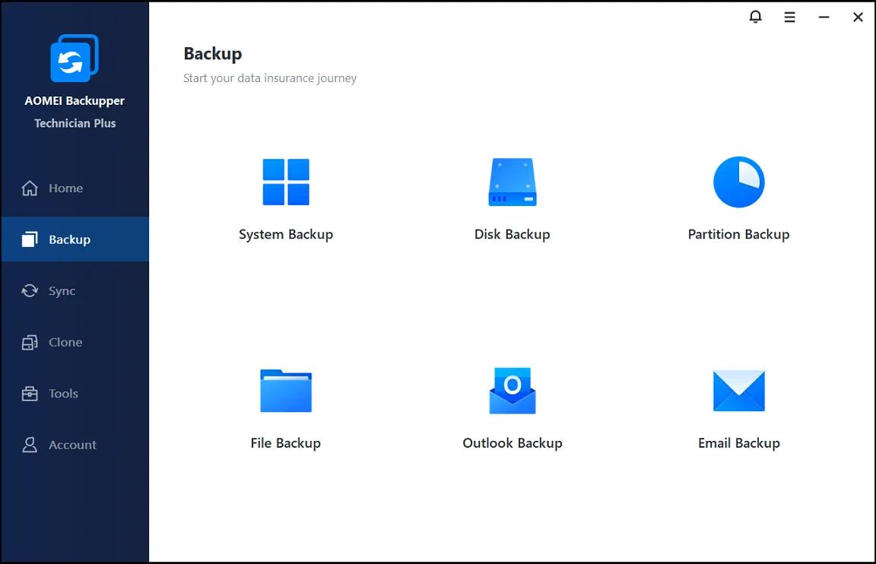Switch to the Sync section
Screen dimensions: 876x564
62,291
